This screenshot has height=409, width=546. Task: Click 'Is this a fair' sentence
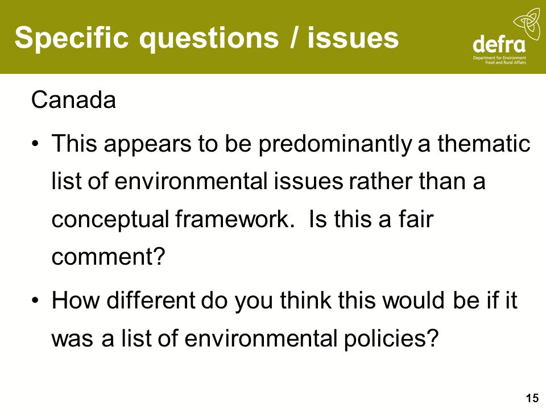pyautogui.click(x=371, y=219)
